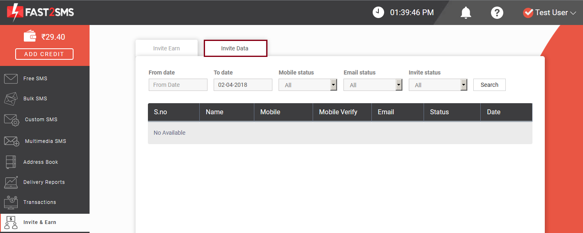The height and width of the screenshot is (233, 583).
Task: Select Invite & Earn menu item
Action: [x=45, y=222]
